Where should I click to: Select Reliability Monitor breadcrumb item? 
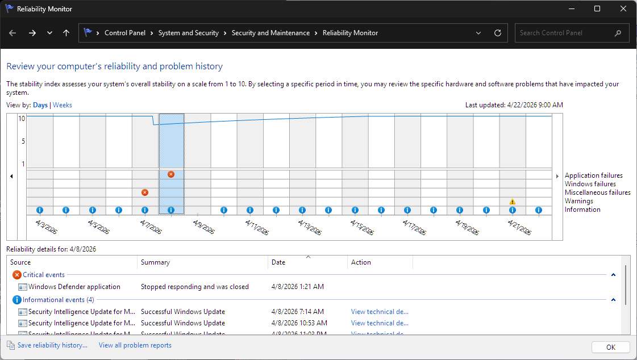coord(350,33)
